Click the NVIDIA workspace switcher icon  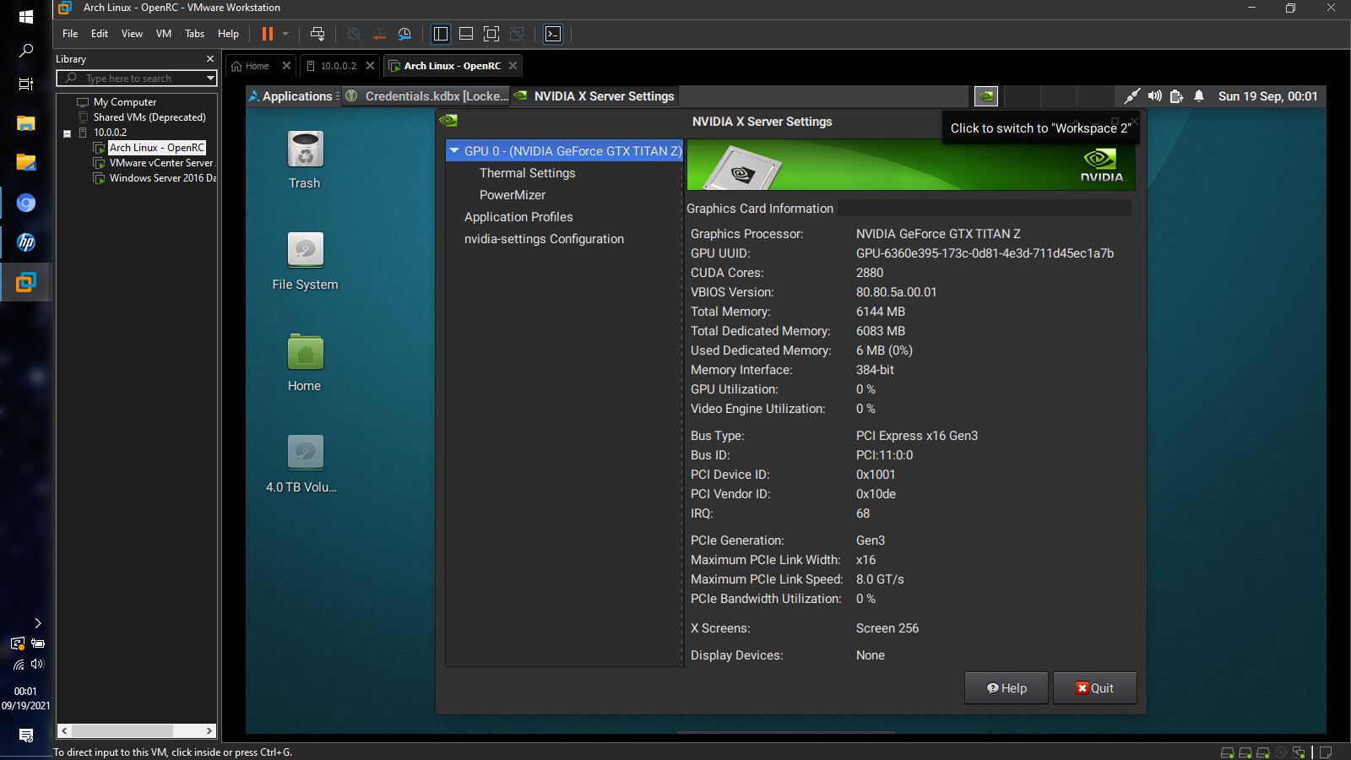point(986,96)
